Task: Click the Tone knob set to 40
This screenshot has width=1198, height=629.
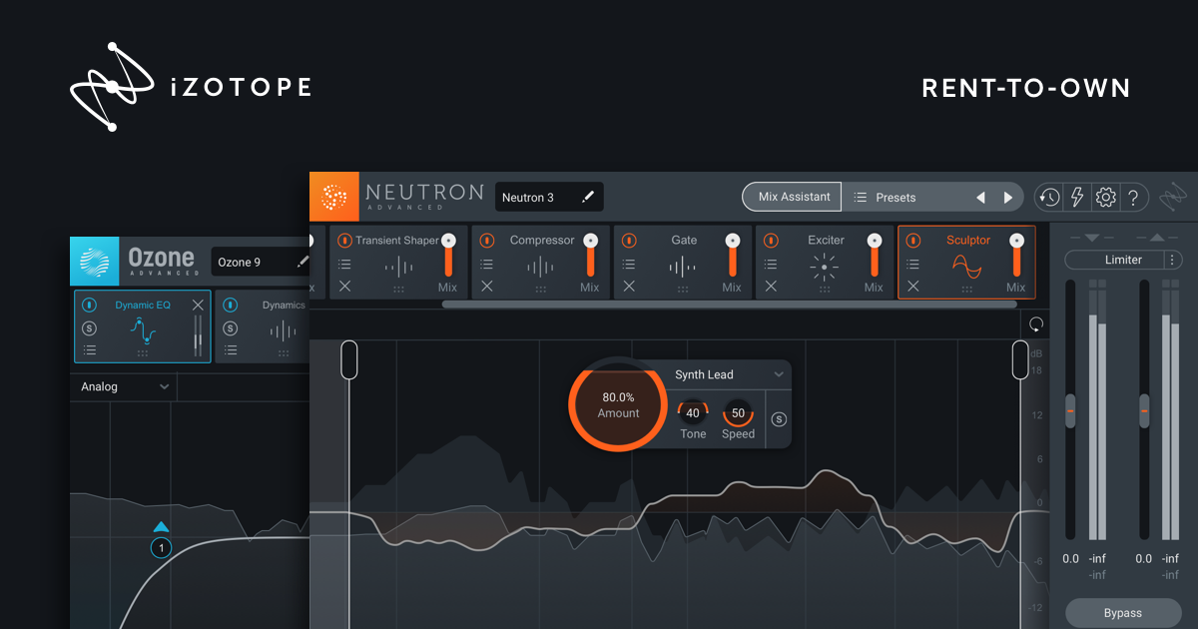Action: [x=693, y=412]
